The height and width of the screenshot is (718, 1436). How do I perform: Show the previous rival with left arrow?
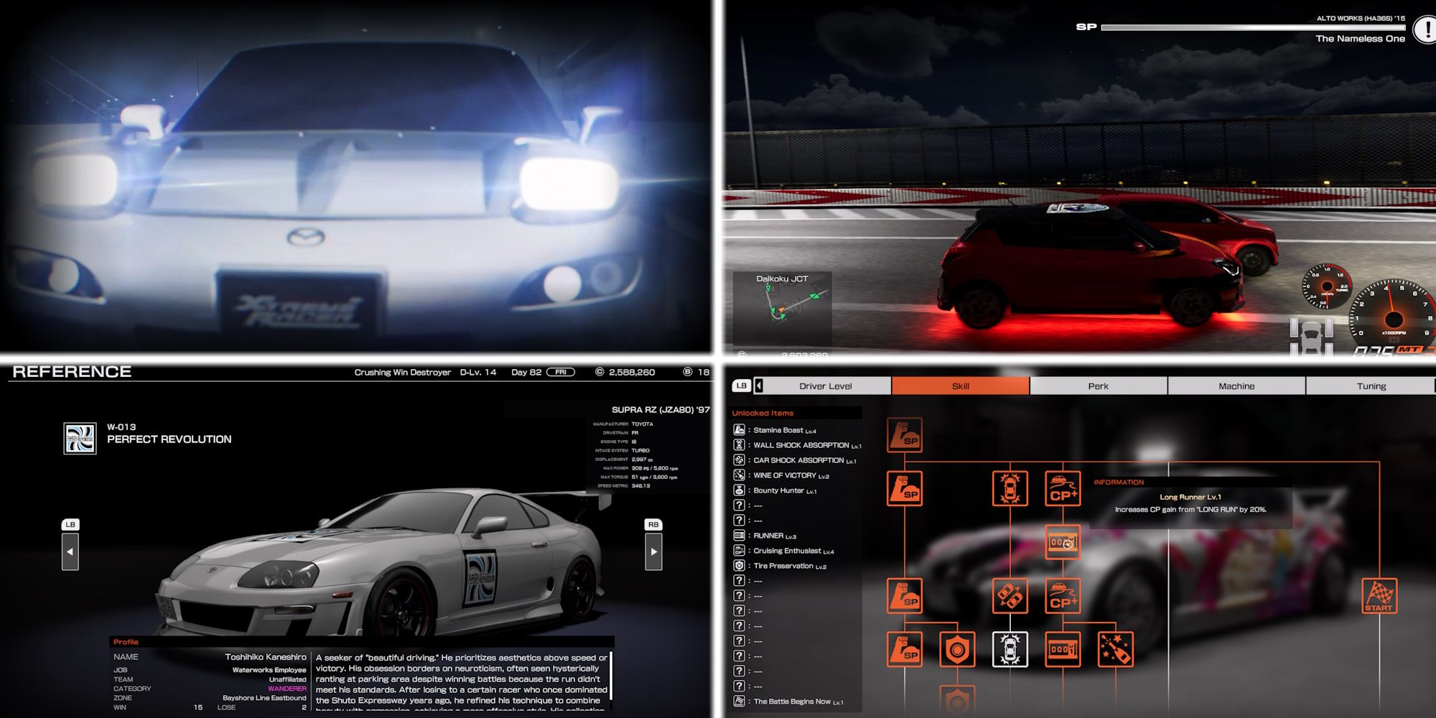[x=70, y=551]
